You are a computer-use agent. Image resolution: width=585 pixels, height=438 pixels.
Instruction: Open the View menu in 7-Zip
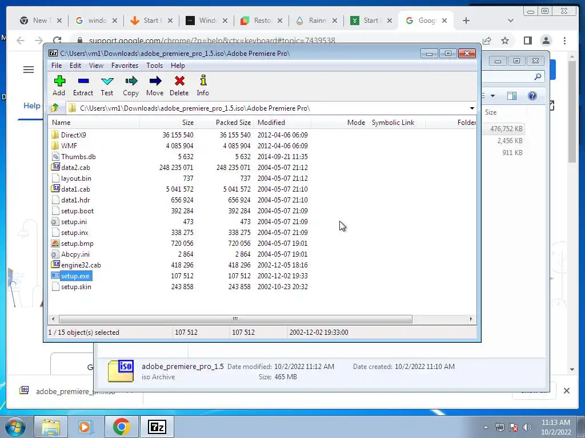click(x=96, y=66)
